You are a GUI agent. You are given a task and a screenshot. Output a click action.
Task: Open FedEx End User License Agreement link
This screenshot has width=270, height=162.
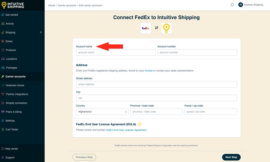[126, 130]
